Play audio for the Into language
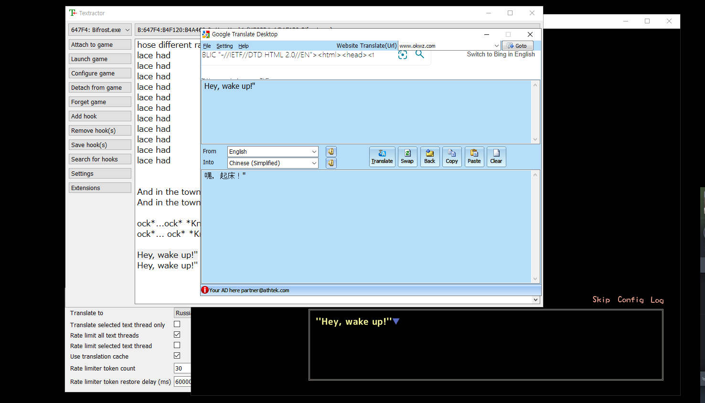705x403 pixels. tap(331, 163)
